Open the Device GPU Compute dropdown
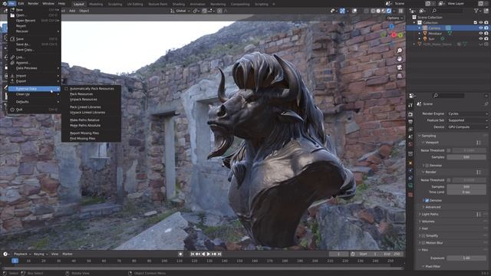 click(x=467, y=127)
